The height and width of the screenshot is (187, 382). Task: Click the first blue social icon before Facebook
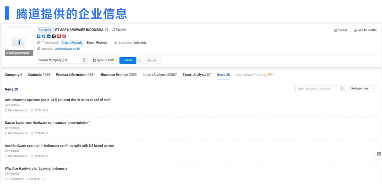pos(39,36)
